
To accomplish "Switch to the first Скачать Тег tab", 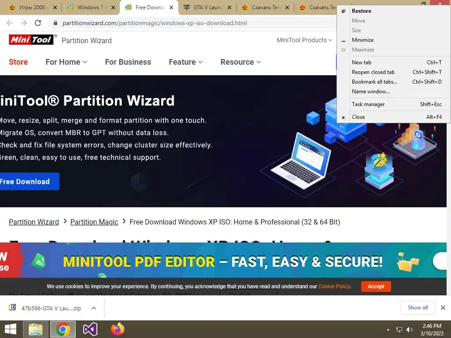I will [x=265, y=7].
